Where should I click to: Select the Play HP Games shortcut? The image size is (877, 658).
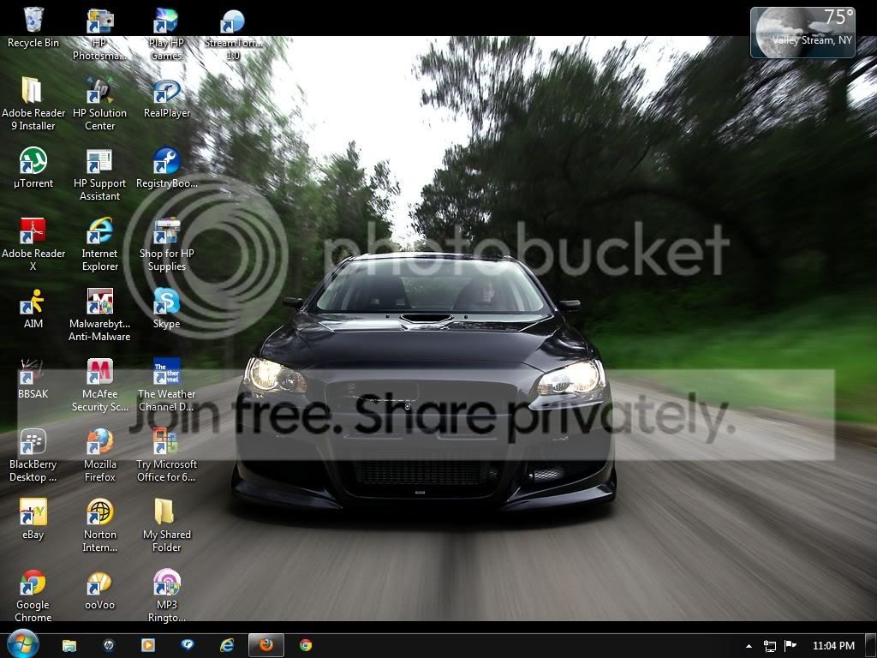[166, 33]
